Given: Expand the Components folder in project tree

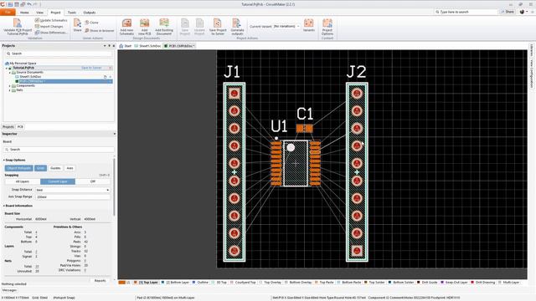Looking at the screenshot, I should 9,85.
